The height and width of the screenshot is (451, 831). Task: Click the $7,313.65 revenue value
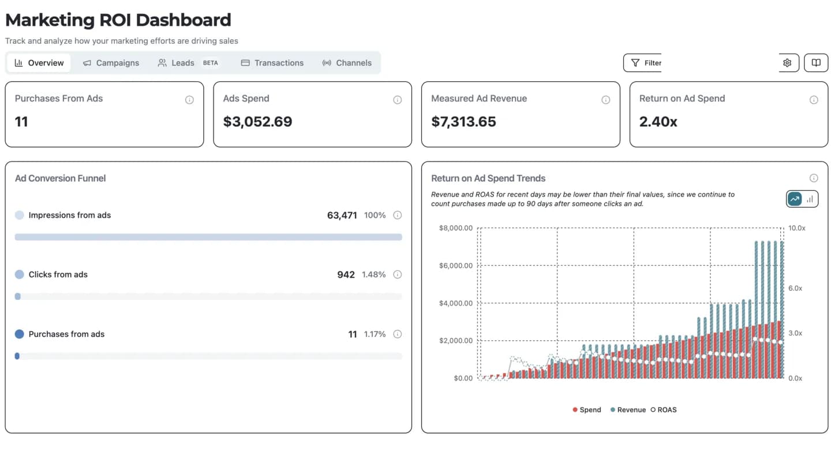click(x=463, y=122)
